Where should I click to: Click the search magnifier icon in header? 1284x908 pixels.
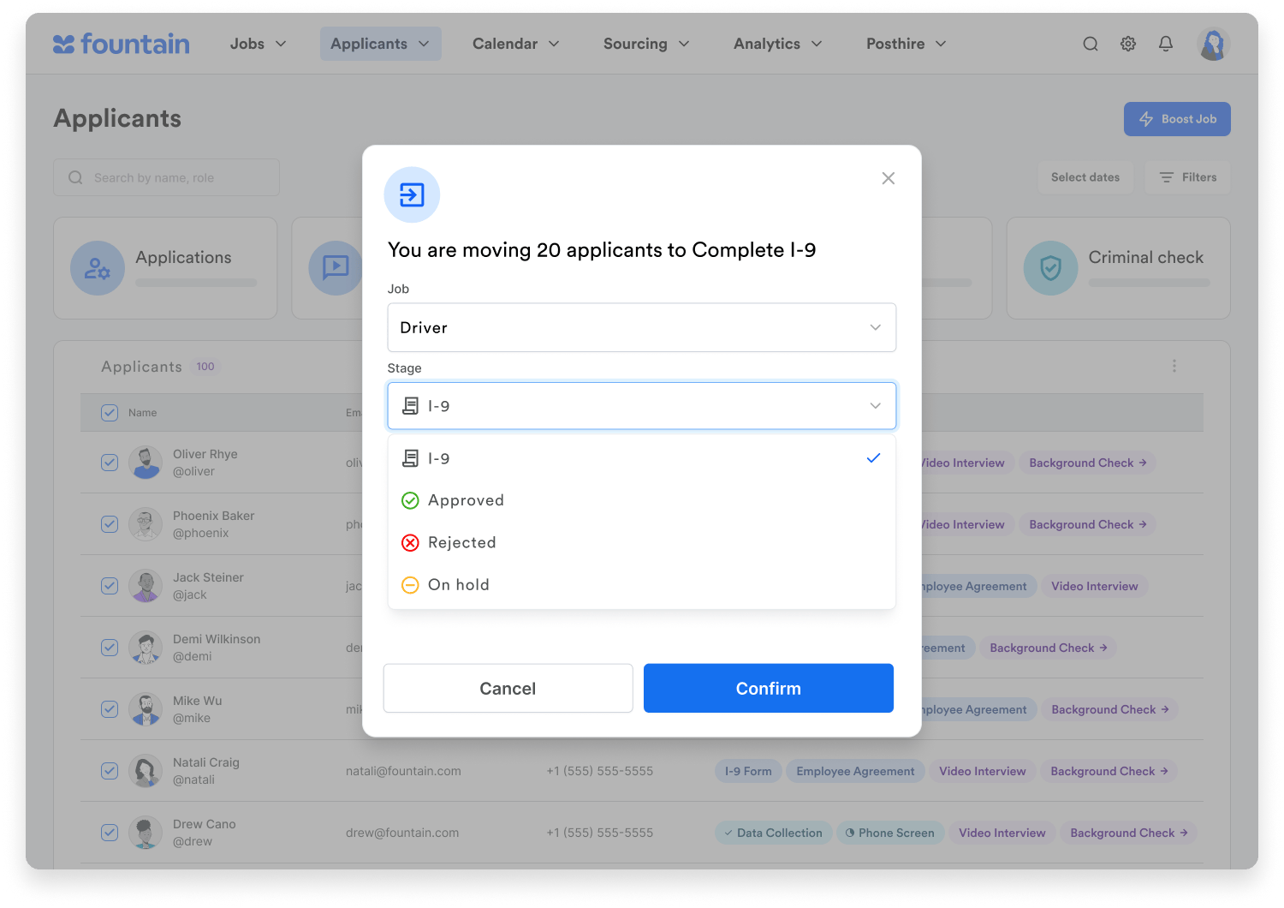pos(1090,44)
